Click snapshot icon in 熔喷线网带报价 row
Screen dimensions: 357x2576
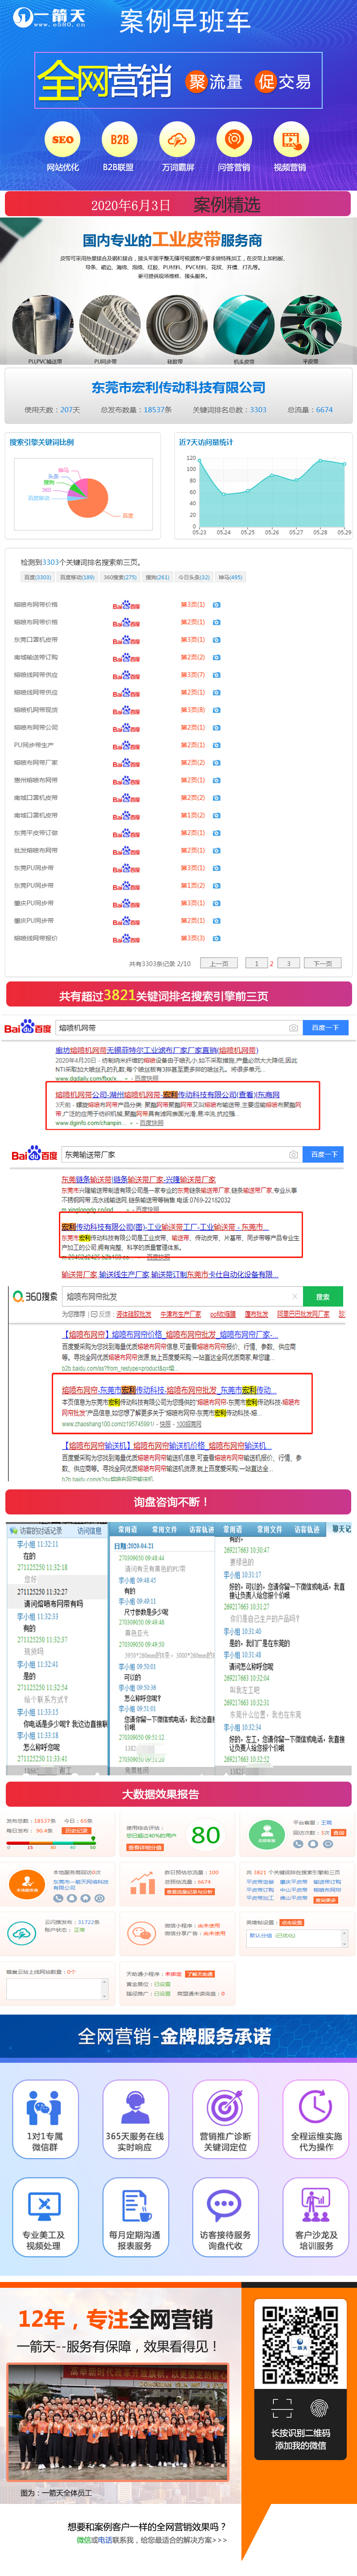[216, 938]
